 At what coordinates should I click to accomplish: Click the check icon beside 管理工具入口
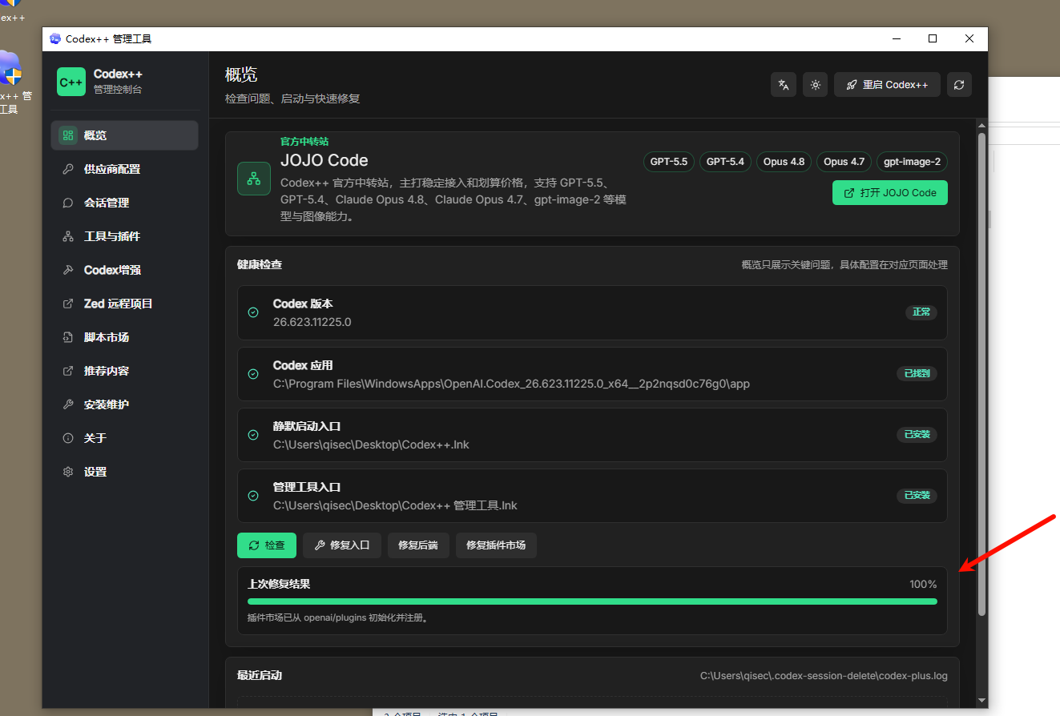pyautogui.click(x=253, y=496)
